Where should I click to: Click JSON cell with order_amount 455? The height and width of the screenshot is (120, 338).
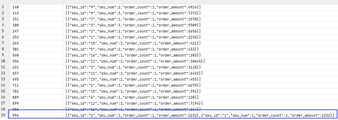tap(200, 79)
